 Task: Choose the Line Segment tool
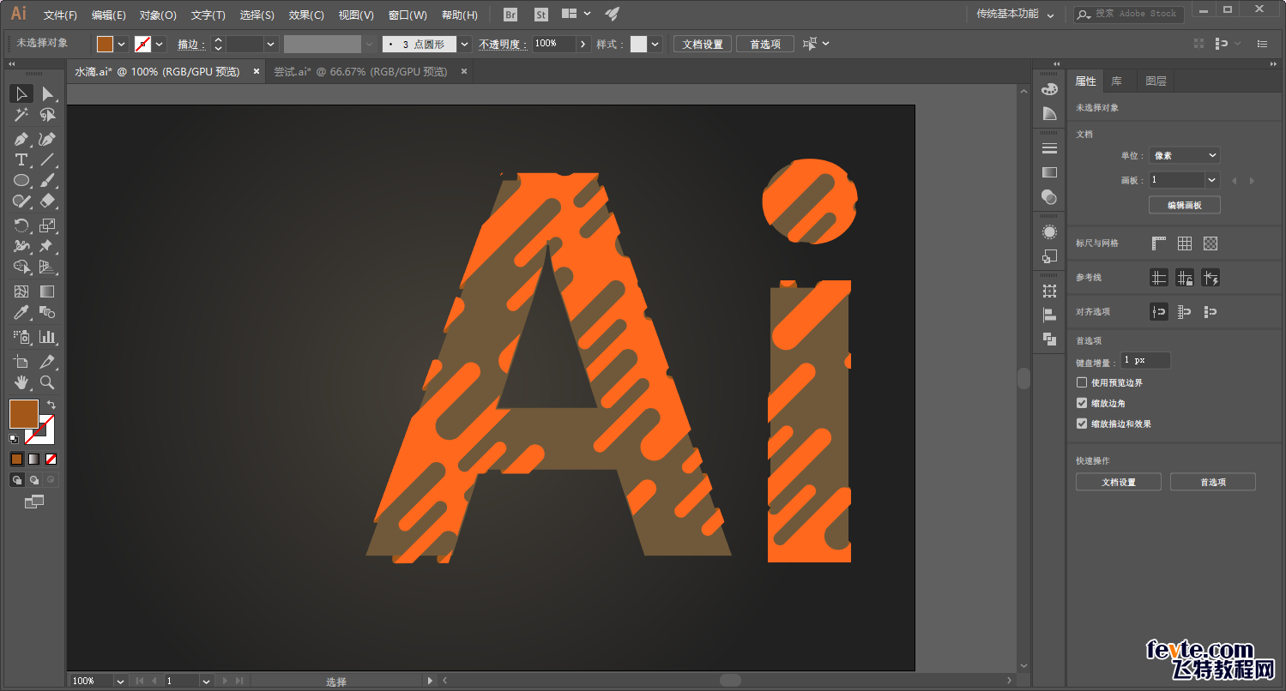click(48, 159)
